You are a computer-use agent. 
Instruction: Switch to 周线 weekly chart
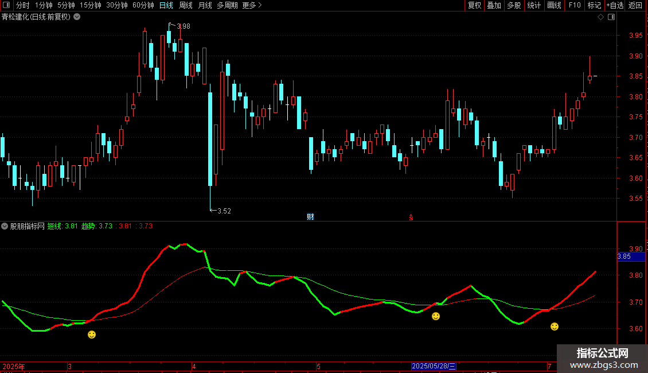click(x=186, y=5)
